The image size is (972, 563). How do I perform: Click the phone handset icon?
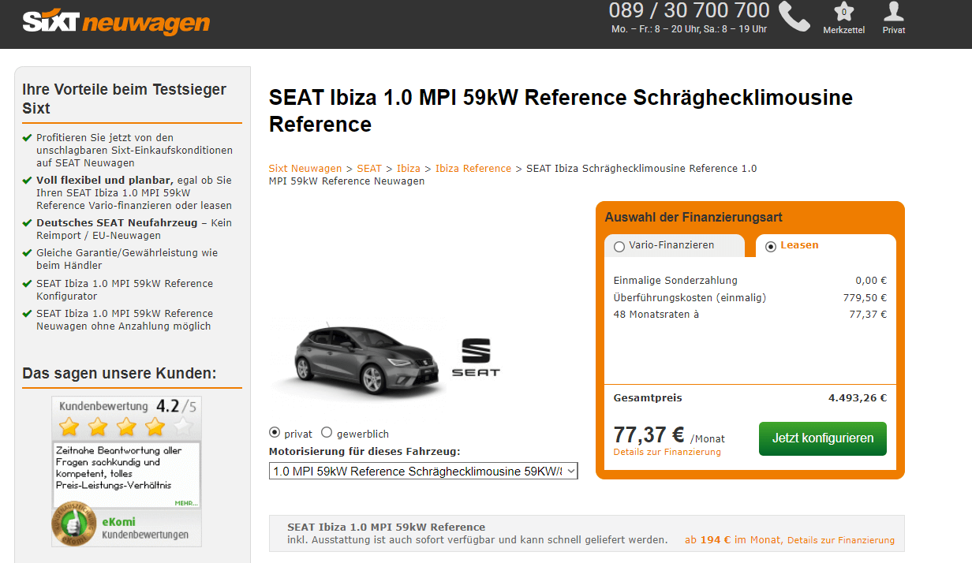[794, 16]
